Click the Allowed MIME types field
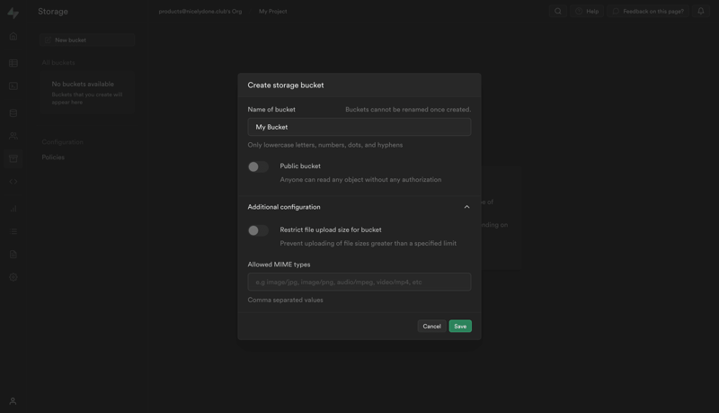 [x=359, y=282]
